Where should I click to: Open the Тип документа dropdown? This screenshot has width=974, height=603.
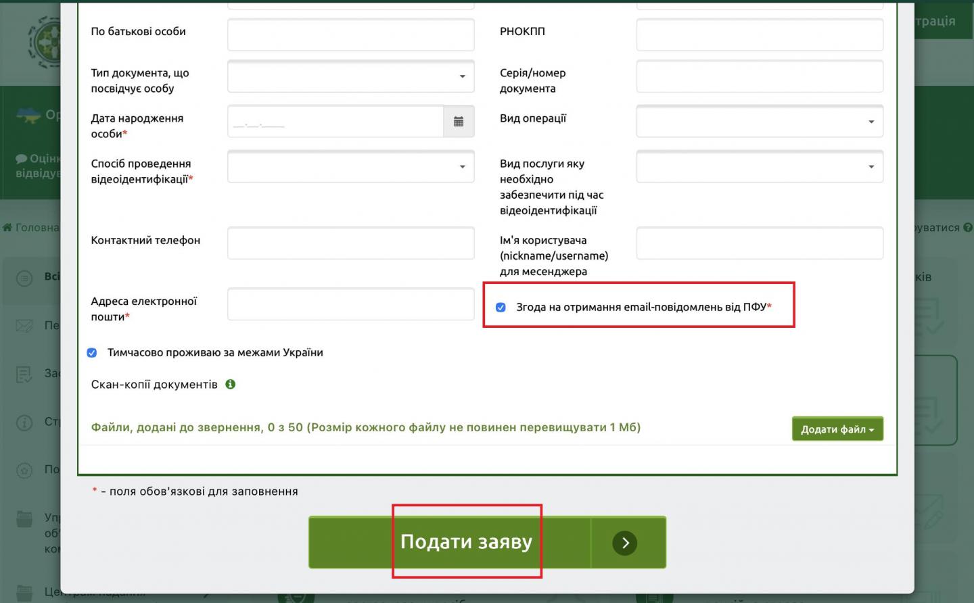click(x=350, y=76)
